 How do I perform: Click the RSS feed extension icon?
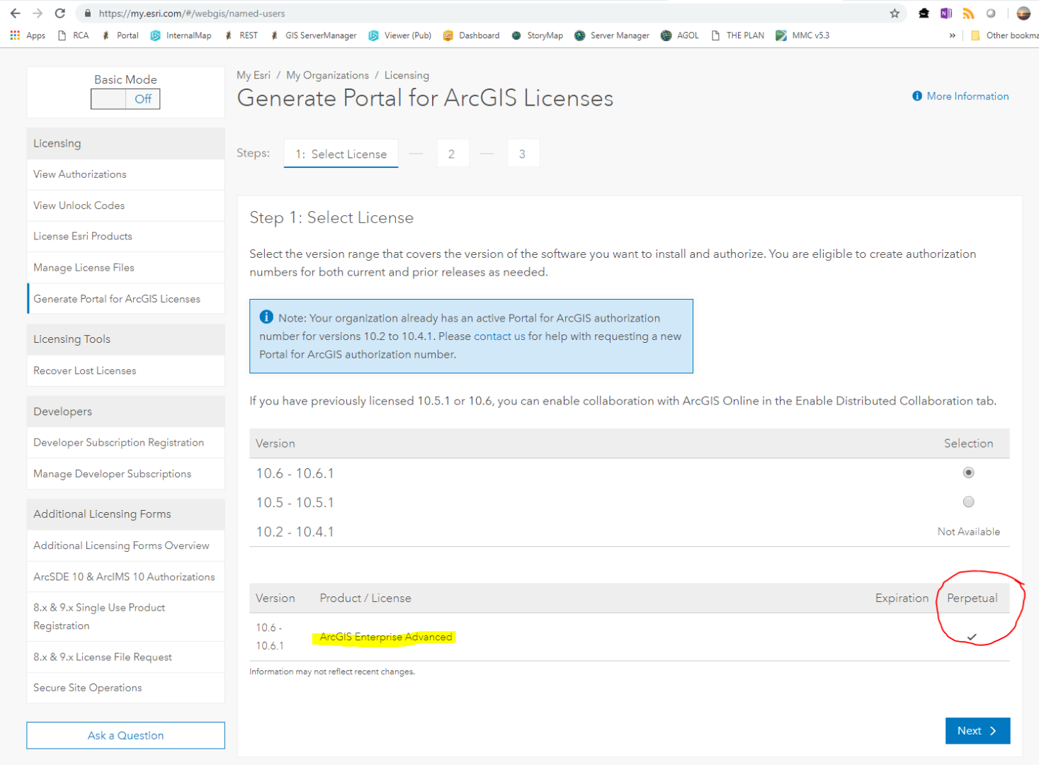[968, 13]
